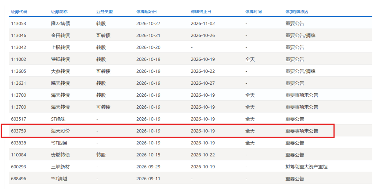Select security code 113042
The image size is (392, 189).
(x=19, y=48)
